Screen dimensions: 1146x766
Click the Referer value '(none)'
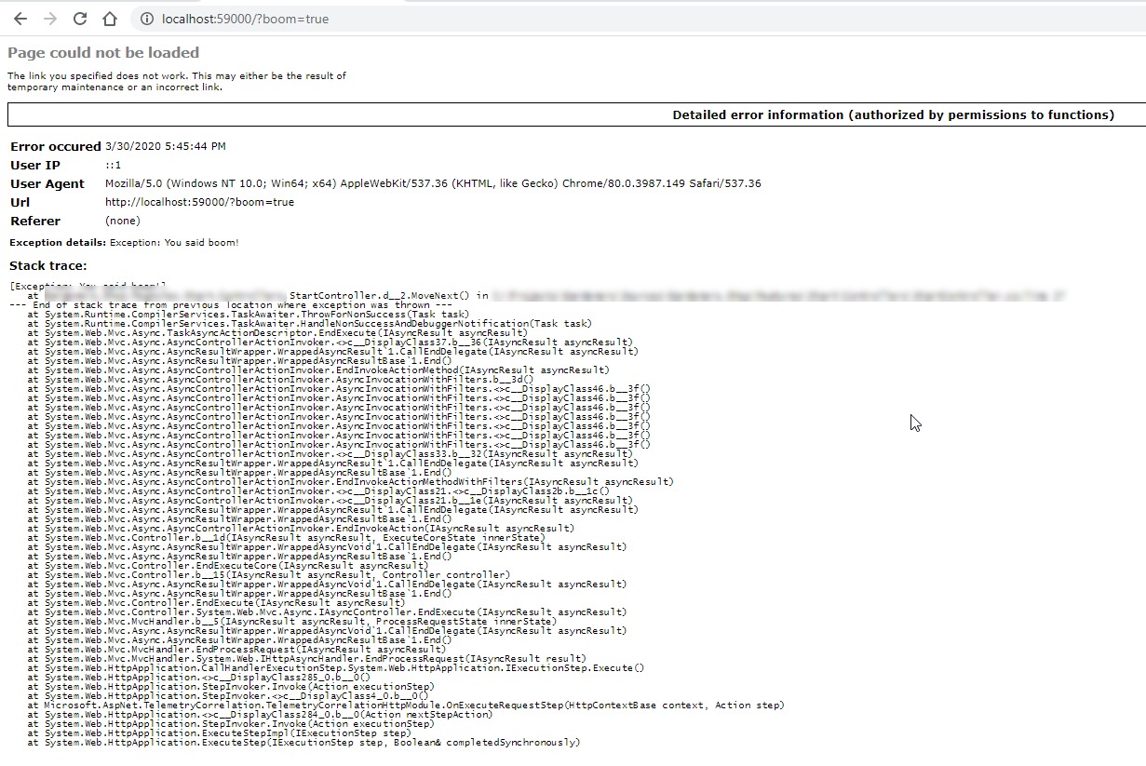coord(123,221)
